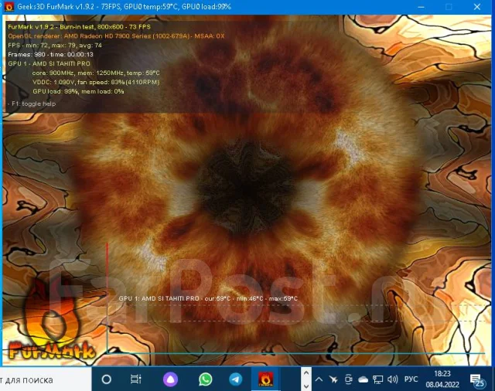Open notification center with 25 badge
495x391 pixels.
click(477, 380)
